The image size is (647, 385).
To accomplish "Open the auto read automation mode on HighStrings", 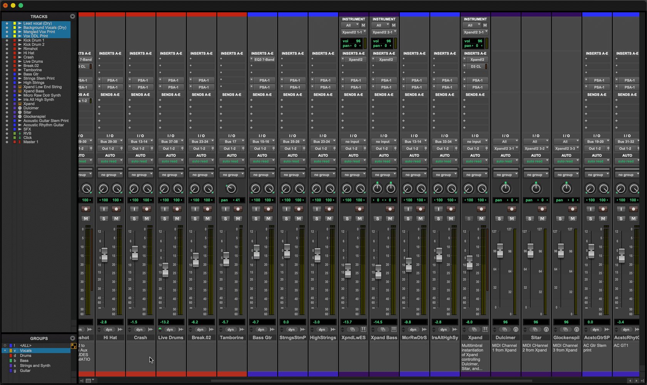I will point(323,161).
